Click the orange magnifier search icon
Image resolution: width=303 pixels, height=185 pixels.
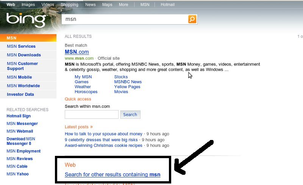click(192, 19)
